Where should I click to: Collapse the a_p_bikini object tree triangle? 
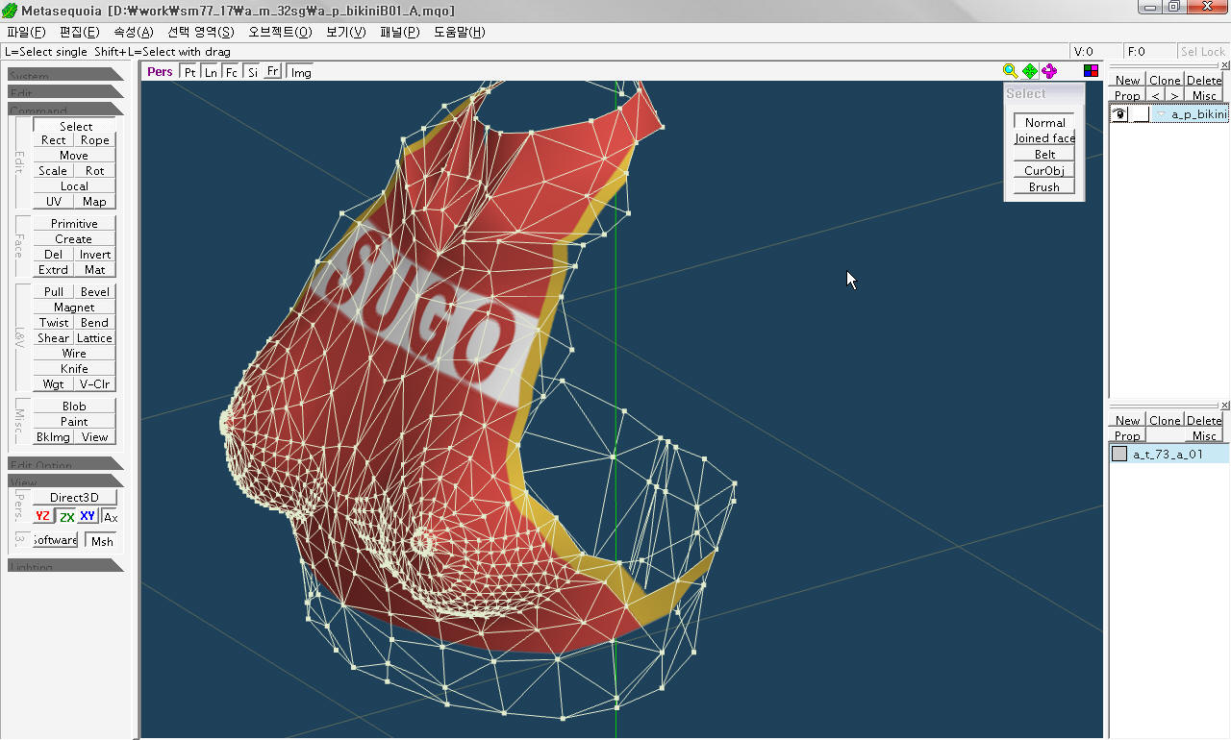[1161, 114]
